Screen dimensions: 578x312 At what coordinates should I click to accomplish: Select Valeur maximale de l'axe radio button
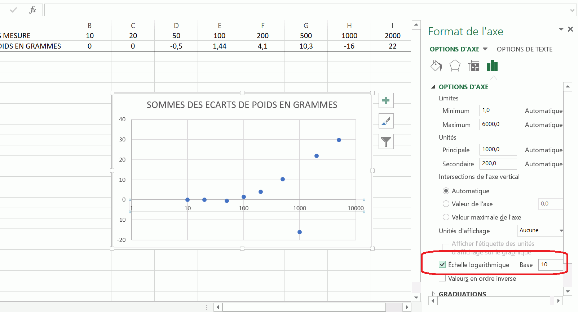pos(446,217)
